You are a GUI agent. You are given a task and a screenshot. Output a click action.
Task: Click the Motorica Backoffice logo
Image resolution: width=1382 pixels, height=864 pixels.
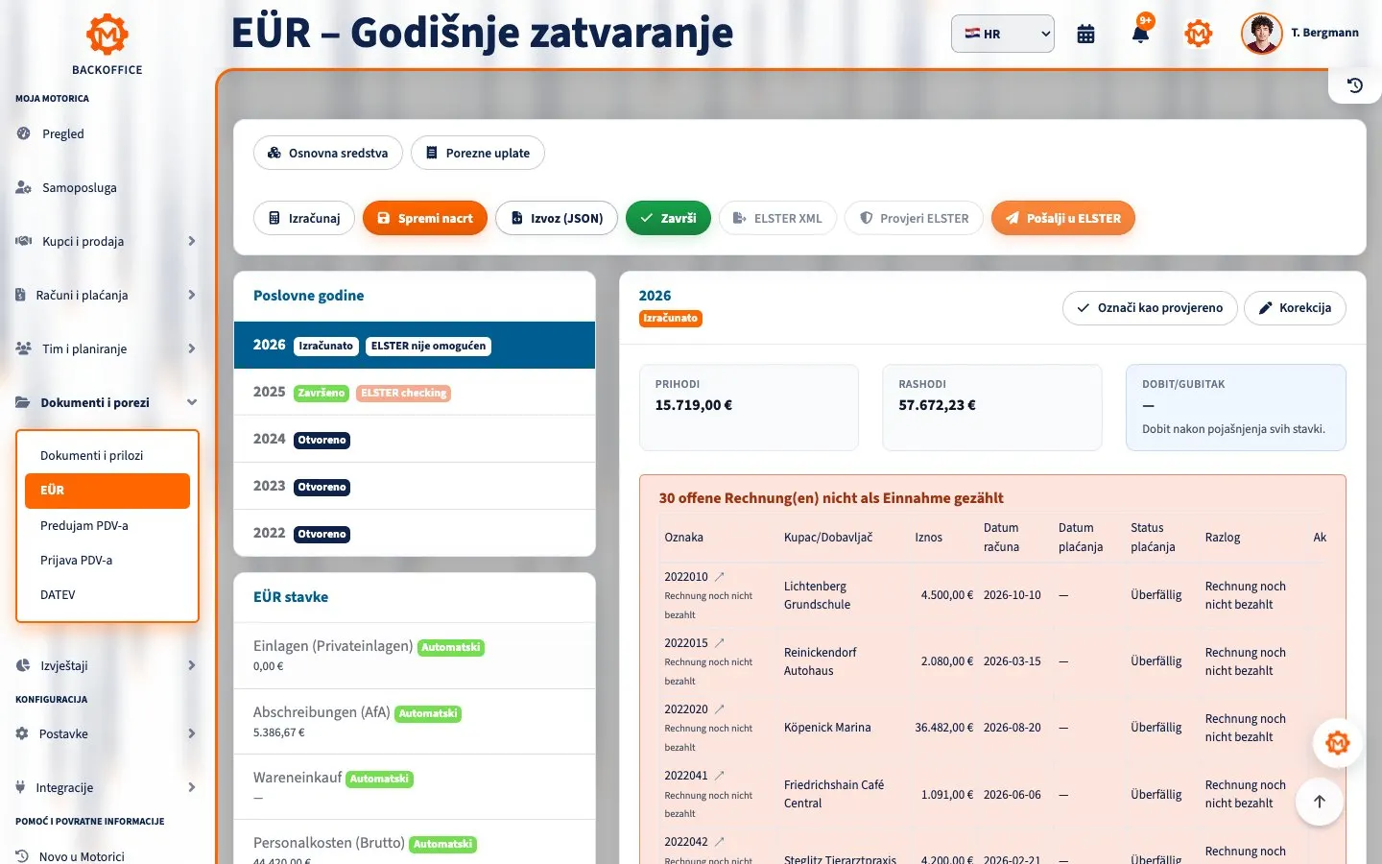click(x=107, y=44)
